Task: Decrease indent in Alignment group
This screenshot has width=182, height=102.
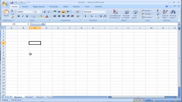Action: (x=68, y=16)
